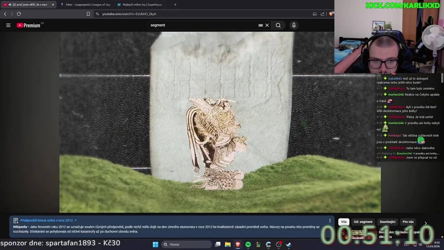
Task: Click the chat scrollbar on the right
Action: point(442,78)
